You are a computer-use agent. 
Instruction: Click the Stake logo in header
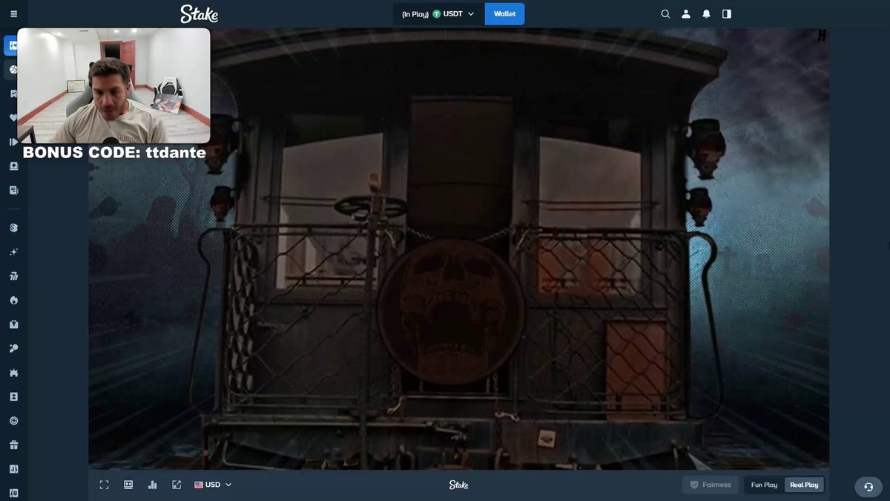199,14
